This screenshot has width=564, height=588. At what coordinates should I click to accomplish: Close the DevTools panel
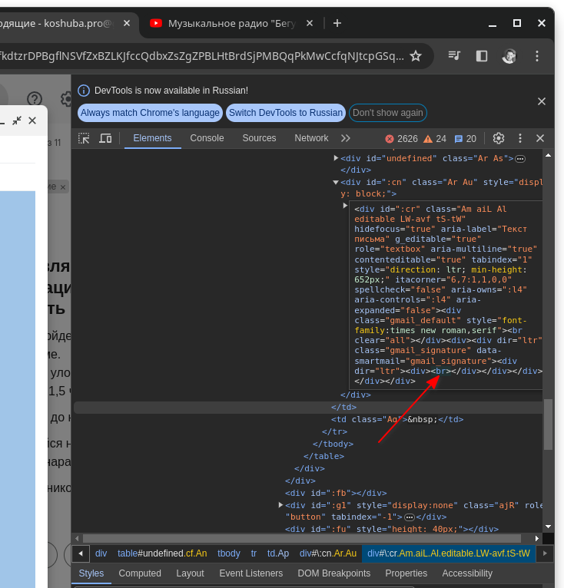point(540,138)
